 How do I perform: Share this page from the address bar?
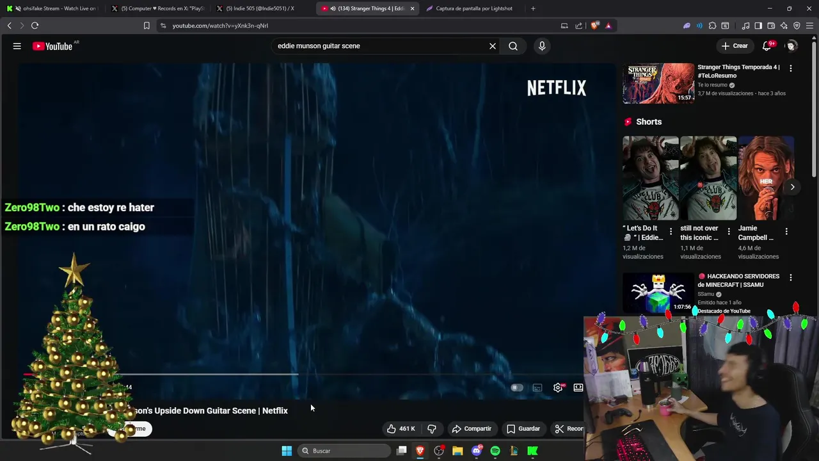tap(579, 26)
